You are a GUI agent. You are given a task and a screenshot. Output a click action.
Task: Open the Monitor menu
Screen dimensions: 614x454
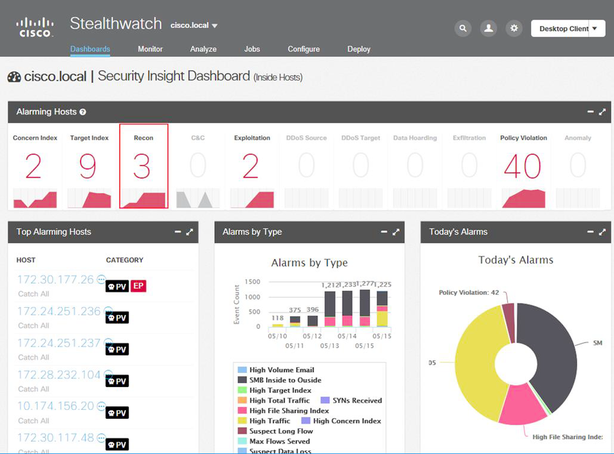[x=150, y=49]
